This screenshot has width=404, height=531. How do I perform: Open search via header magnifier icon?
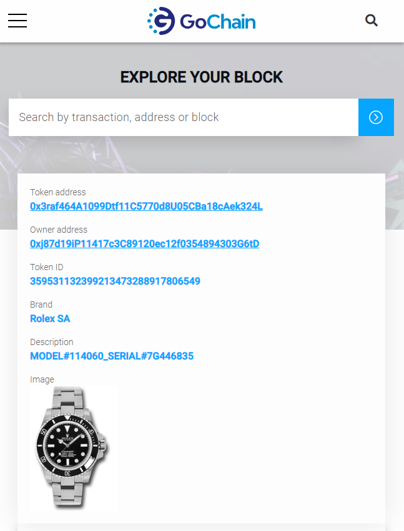click(372, 21)
